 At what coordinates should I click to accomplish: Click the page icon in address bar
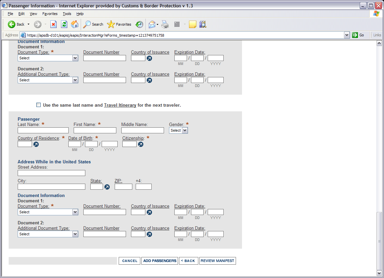pyautogui.click(x=23, y=35)
